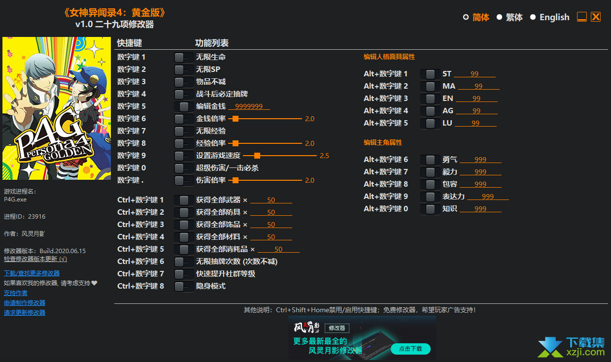Select 繁体 language option
611x362 pixels.
[509, 17]
